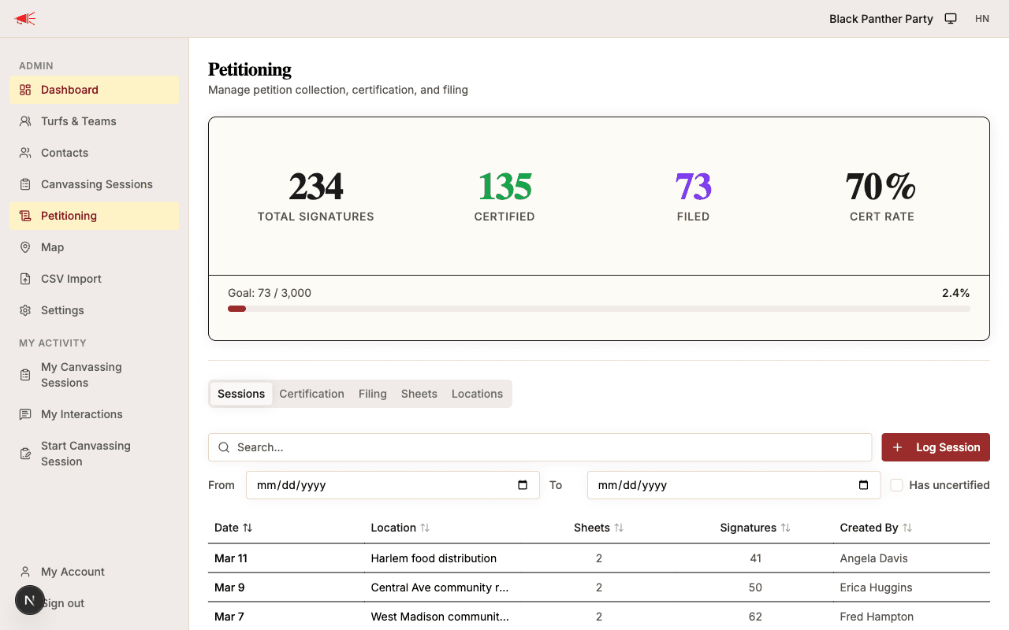Open Canvassing Sessions in sidebar
This screenshot has height=630, width=1009.
[95, 184]
